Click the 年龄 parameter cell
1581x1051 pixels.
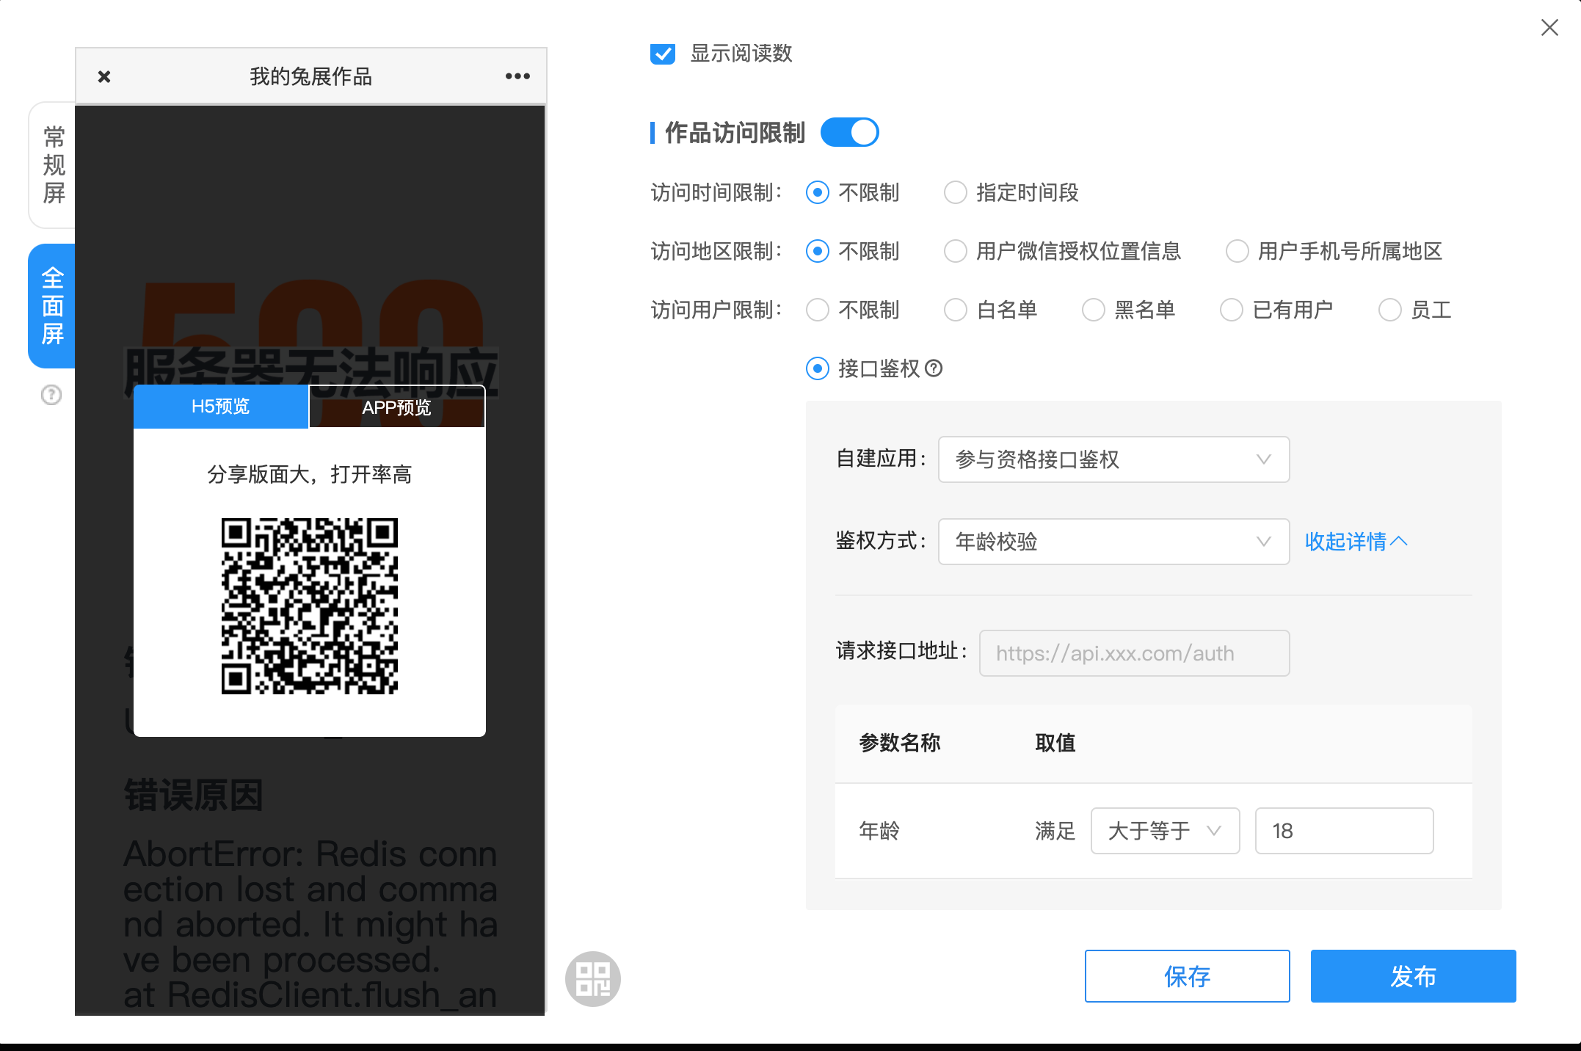(879, 831)
